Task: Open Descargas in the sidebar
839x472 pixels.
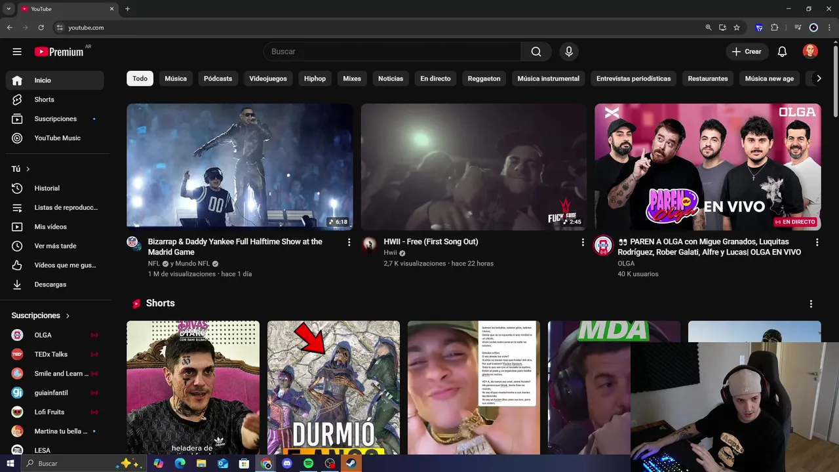Action: point(55,285)
